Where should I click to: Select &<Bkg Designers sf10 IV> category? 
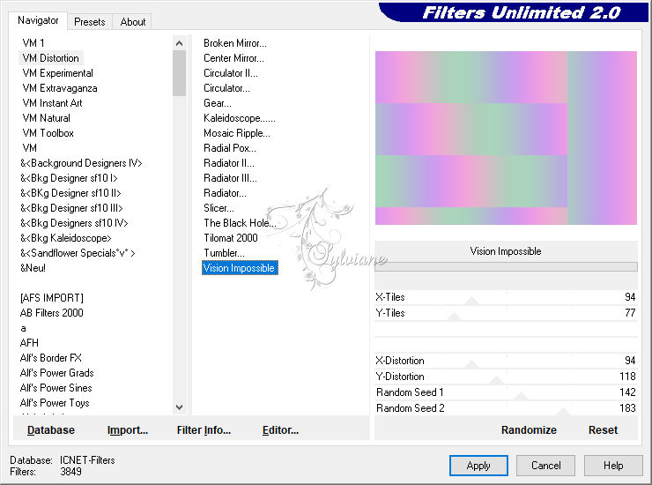point(74,223)
